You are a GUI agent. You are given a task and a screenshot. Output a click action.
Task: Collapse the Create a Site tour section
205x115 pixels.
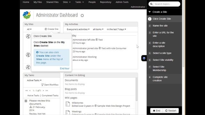pos(150,12)
